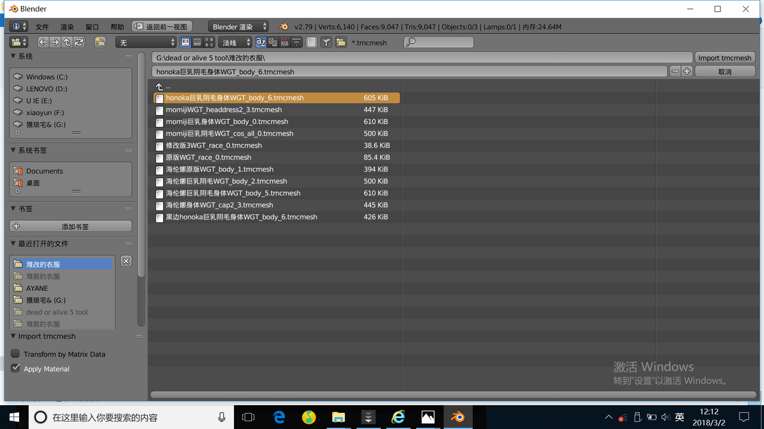This screenshot has height=429, width=764.
Task: Click the 返回前一视图 button
Action: 162,27
